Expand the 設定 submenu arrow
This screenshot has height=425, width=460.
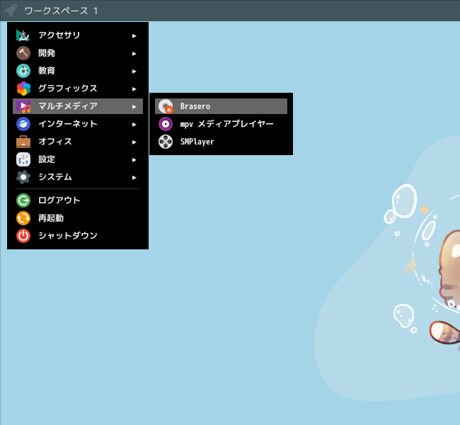coord(134,160)
